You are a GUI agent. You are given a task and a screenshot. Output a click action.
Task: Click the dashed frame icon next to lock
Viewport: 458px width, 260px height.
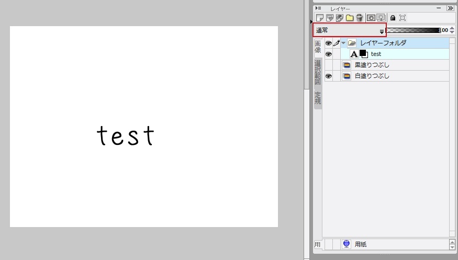[x=403, y=18]
